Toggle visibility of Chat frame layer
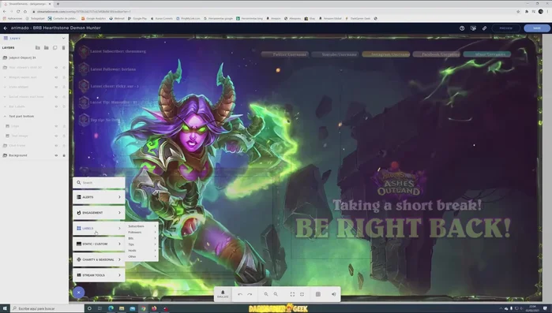Viewport: 552px width, 313px height. [56, 145]
